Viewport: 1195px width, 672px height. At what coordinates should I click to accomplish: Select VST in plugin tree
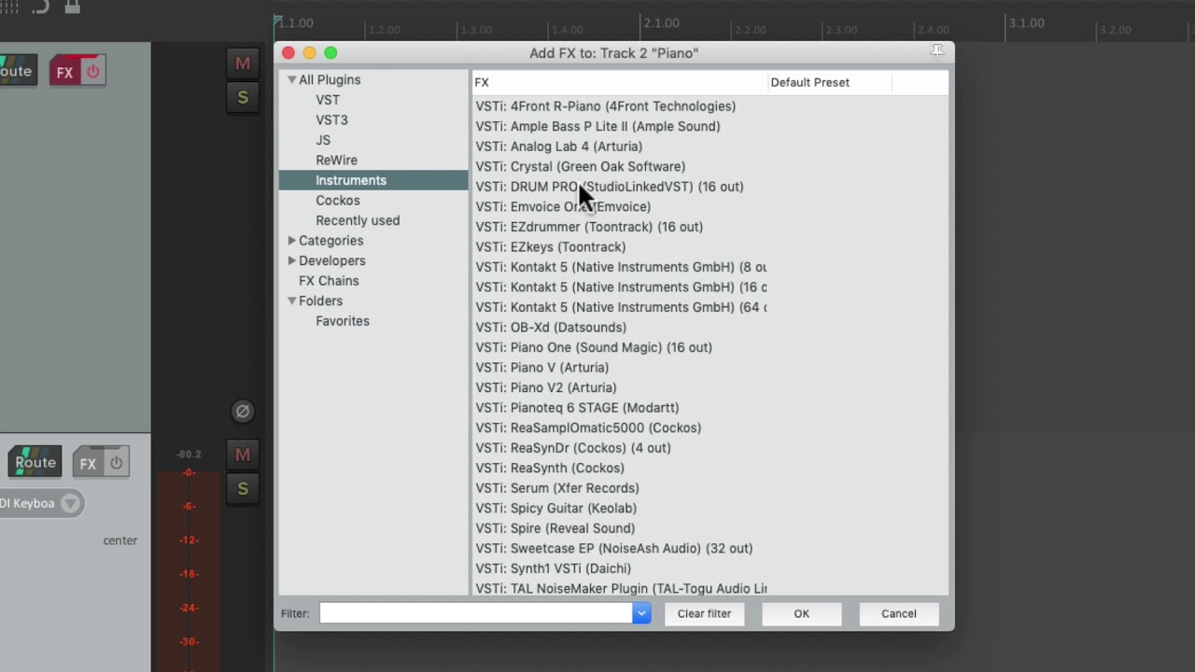coord(328,100)
